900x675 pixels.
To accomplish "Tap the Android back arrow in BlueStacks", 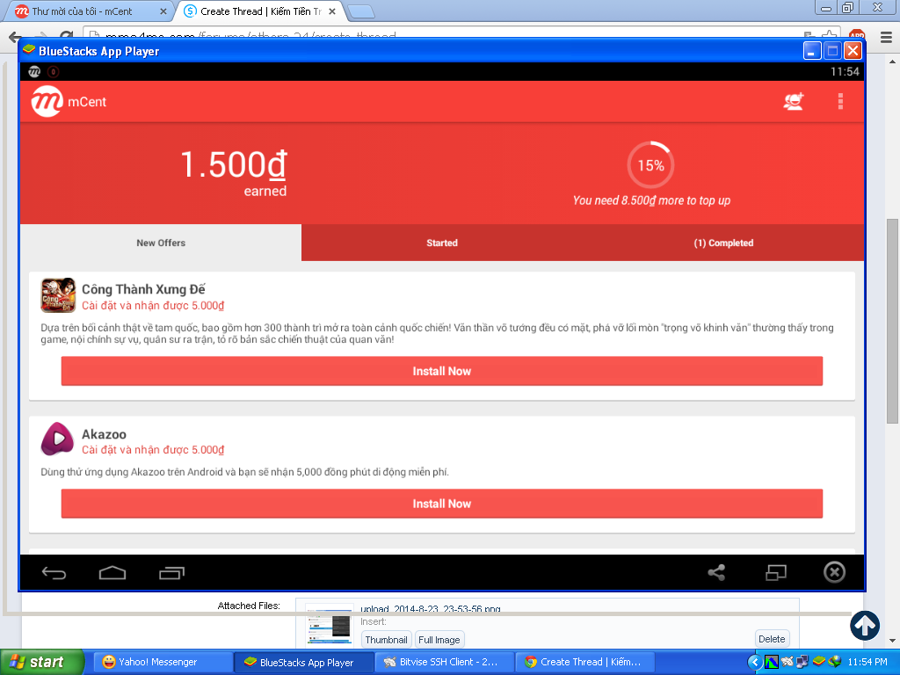I will (x=54, y=572).
